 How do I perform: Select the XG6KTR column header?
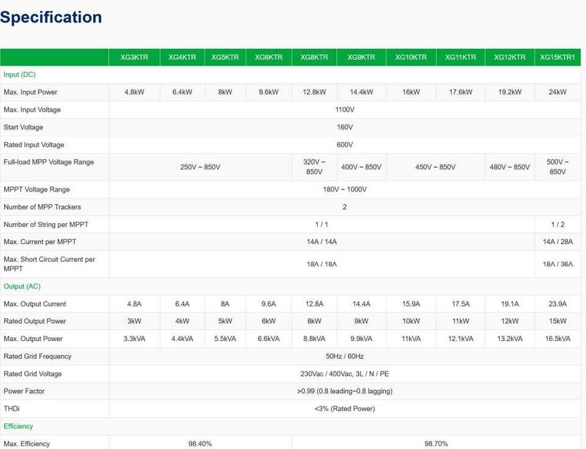(269, 57)
